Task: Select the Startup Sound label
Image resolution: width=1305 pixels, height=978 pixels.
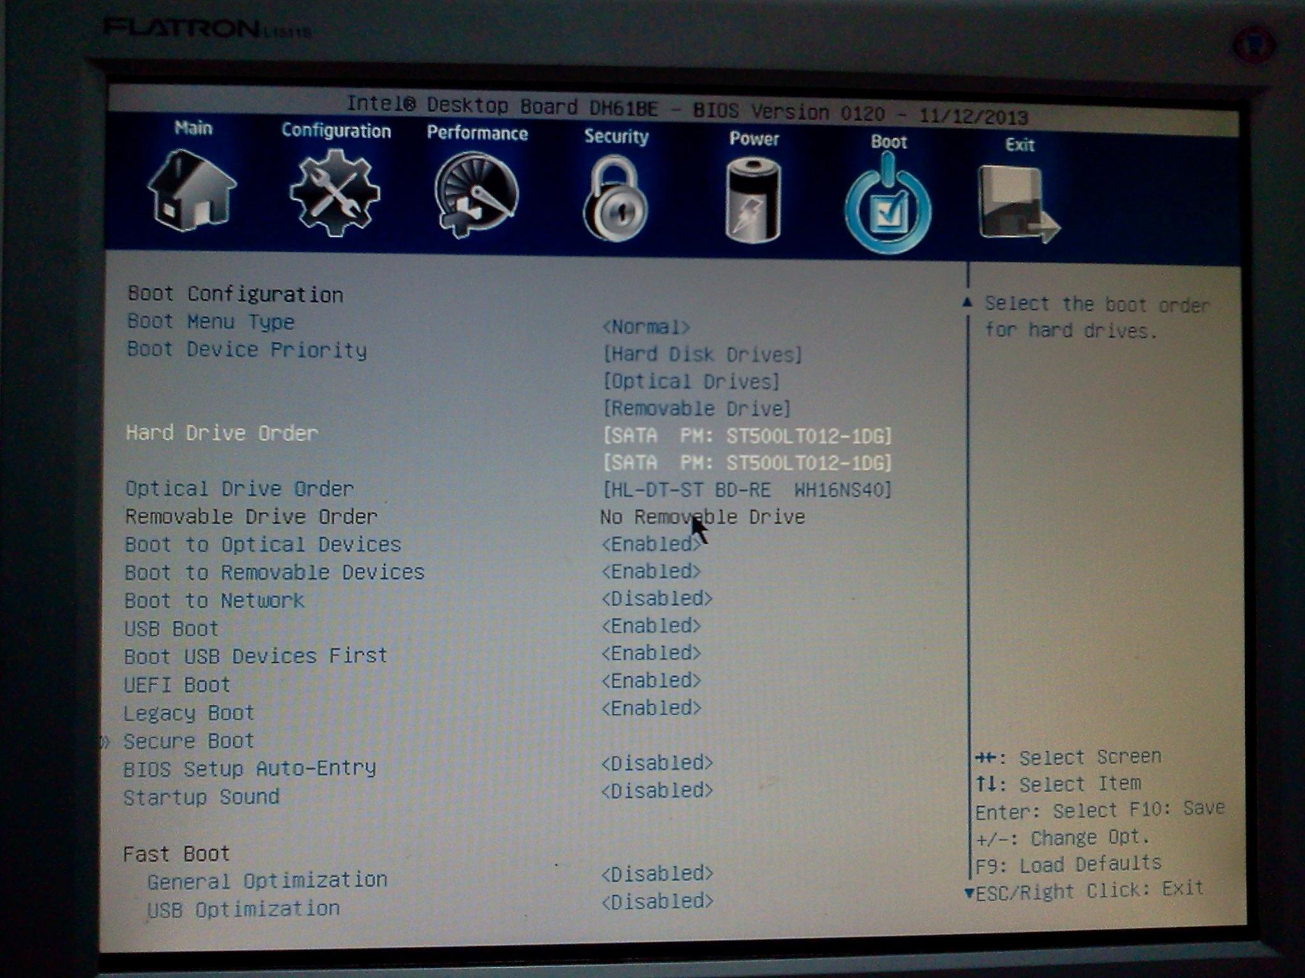Action: 201,797
